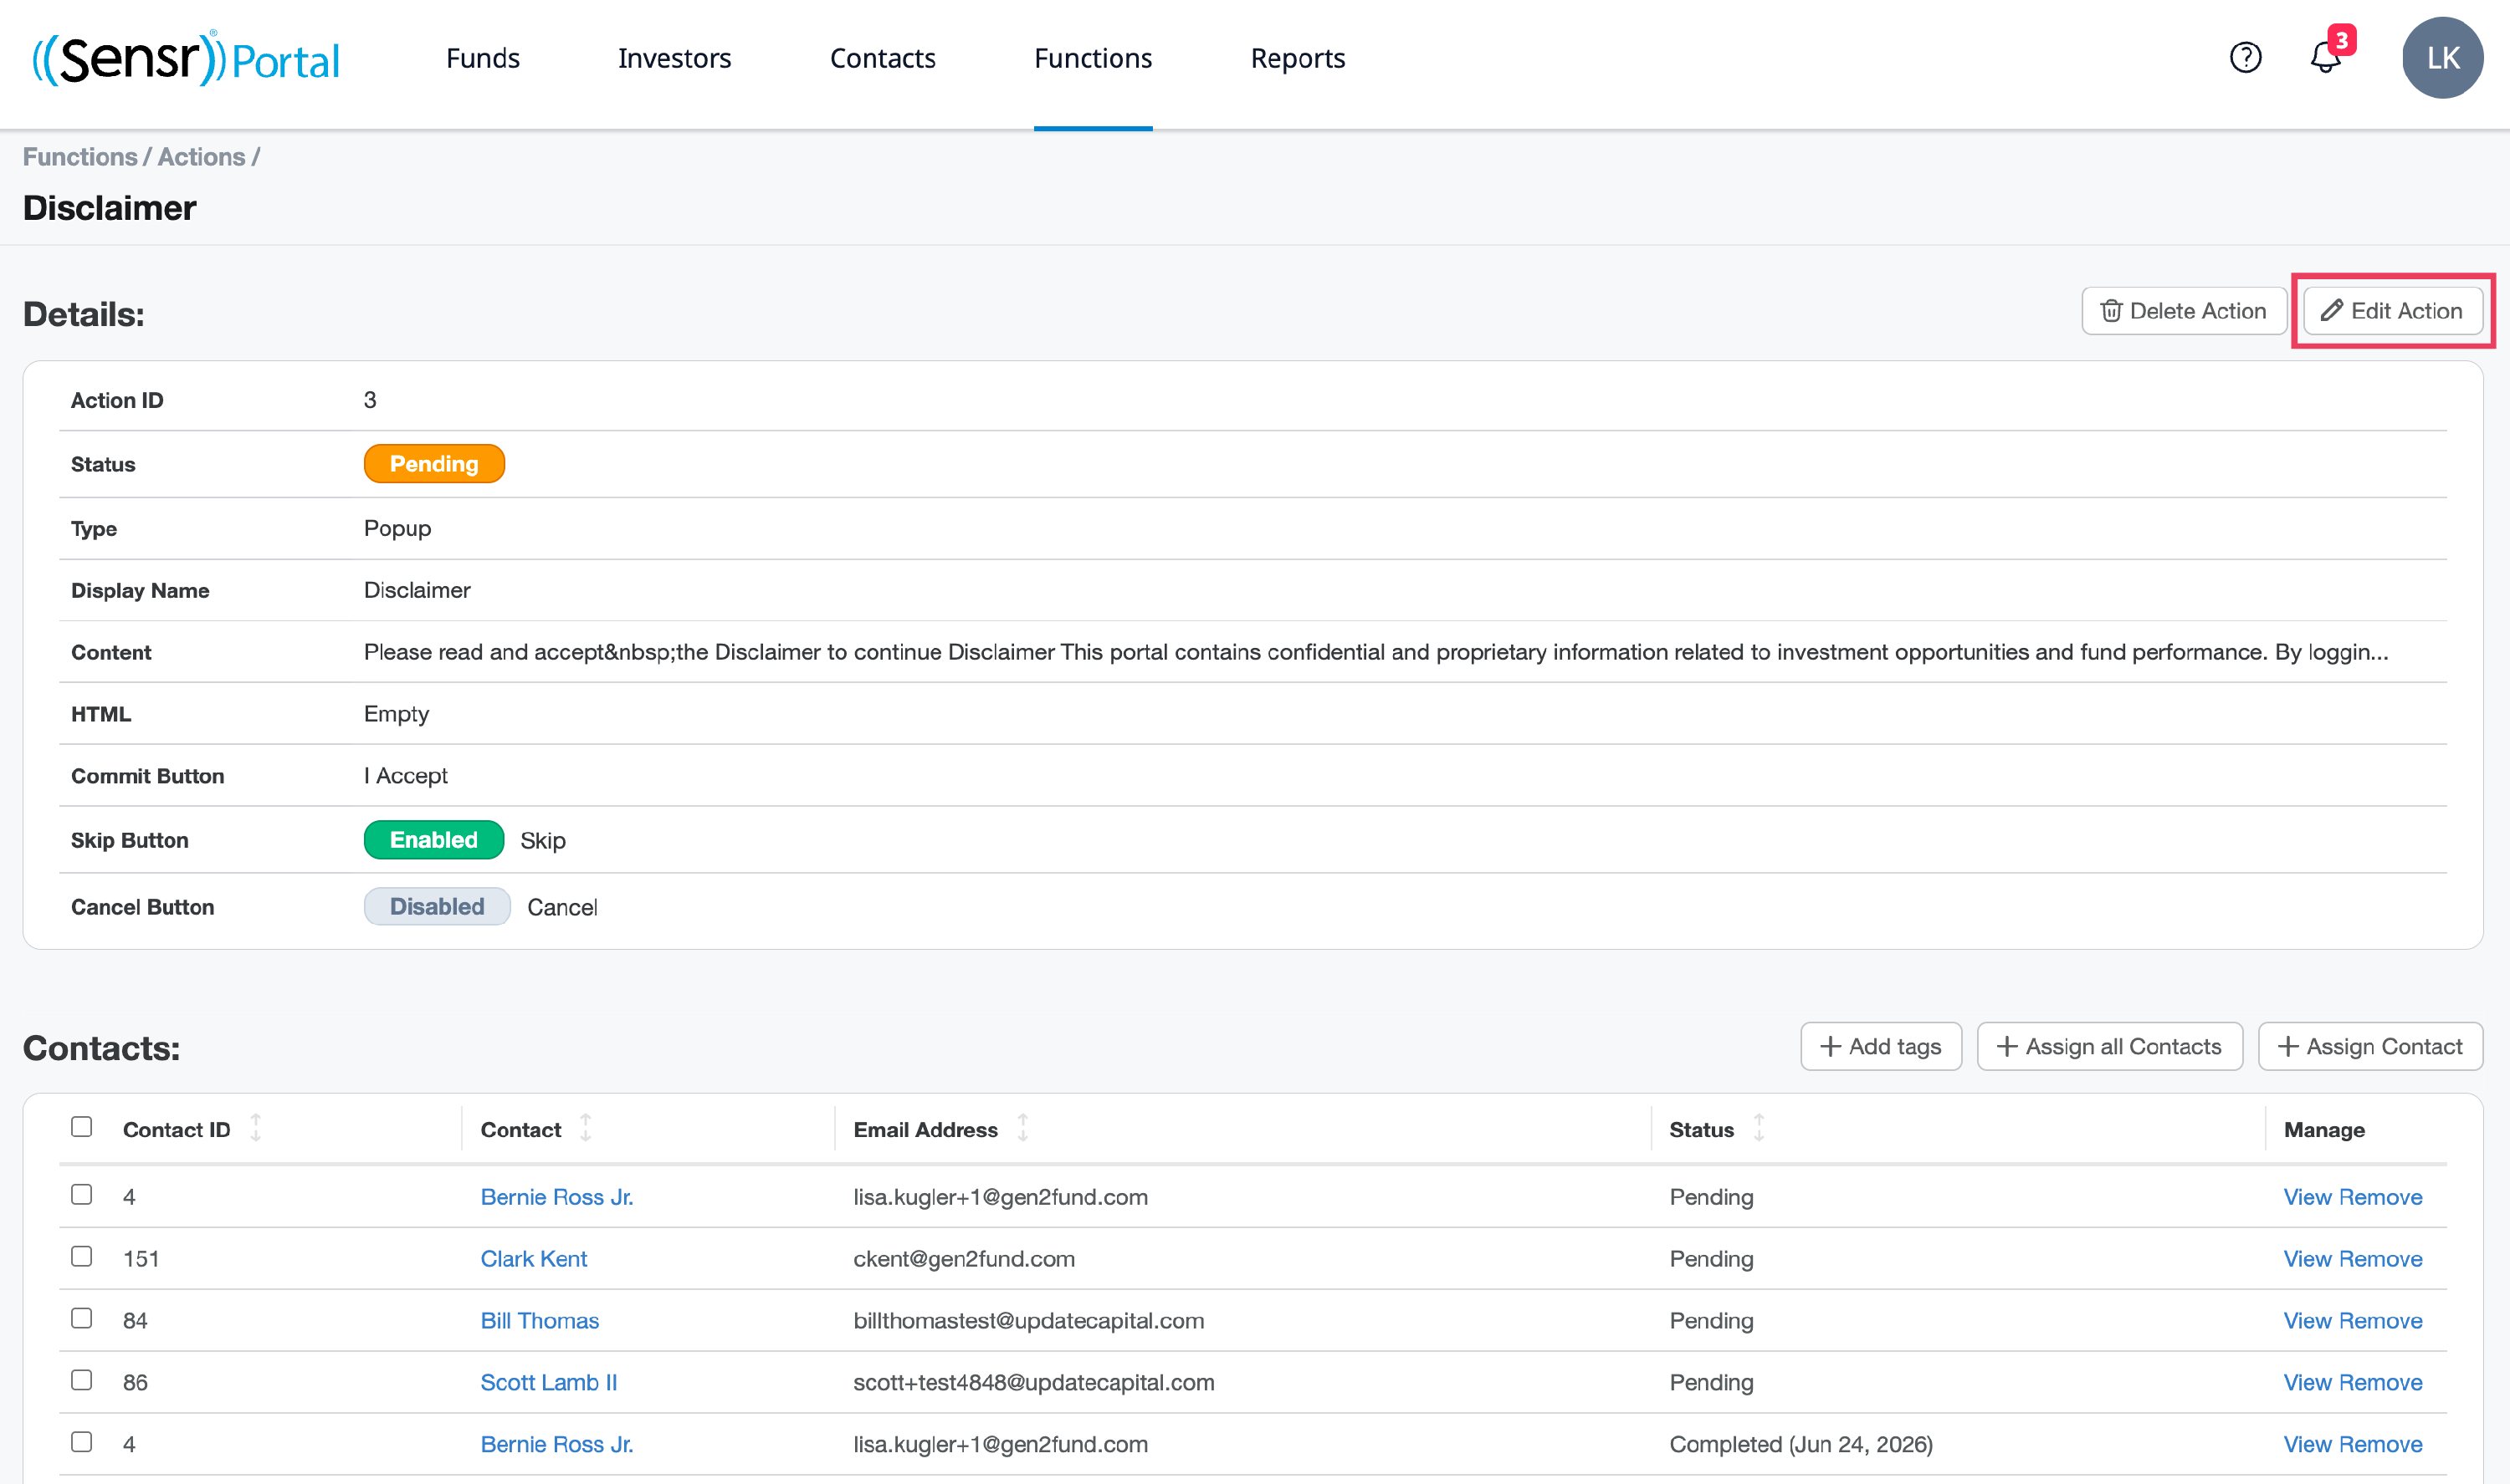Click the Add tags button

click(x=1881, y=1046)
